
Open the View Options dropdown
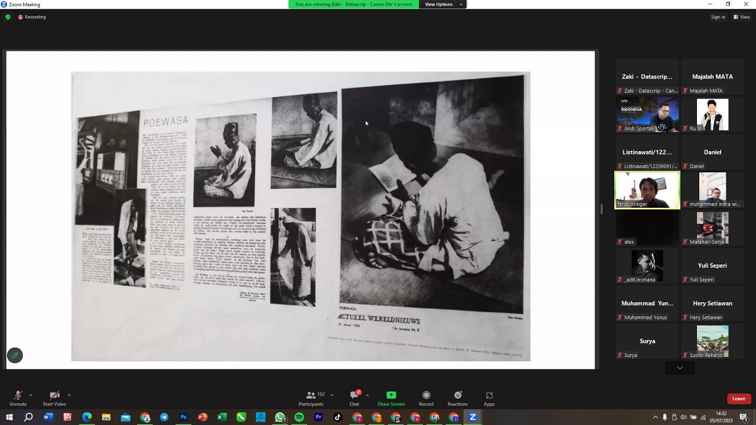pyautogui.click(x=442, y=4)
